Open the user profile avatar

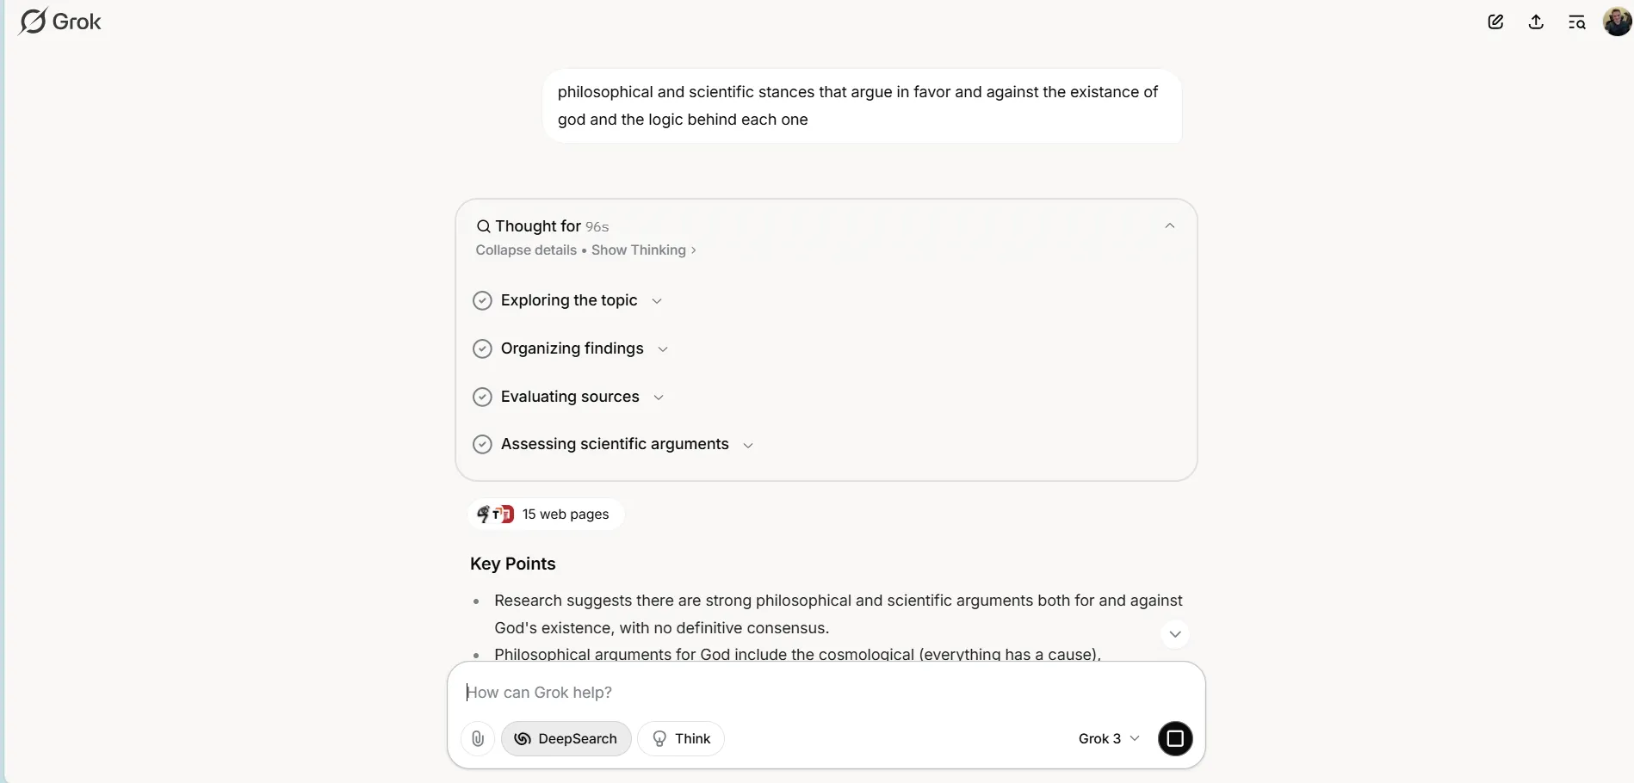tap(1616, 22)
